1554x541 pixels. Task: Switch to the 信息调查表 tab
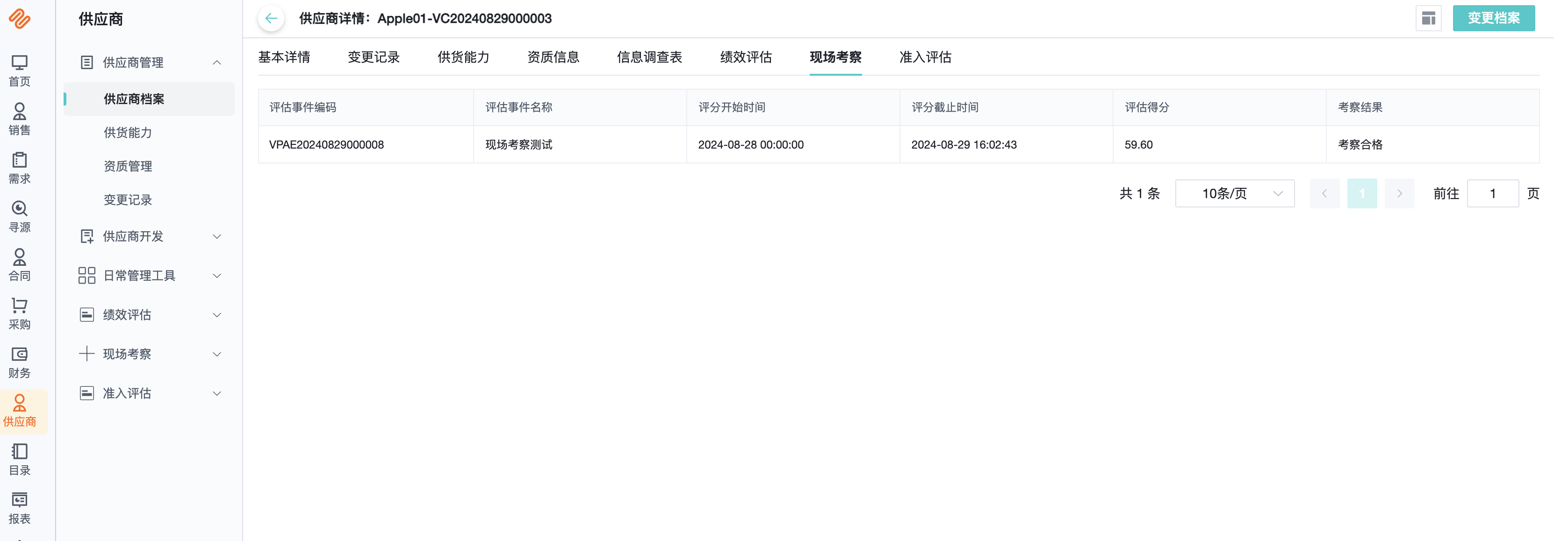click(x=649, y=57)
